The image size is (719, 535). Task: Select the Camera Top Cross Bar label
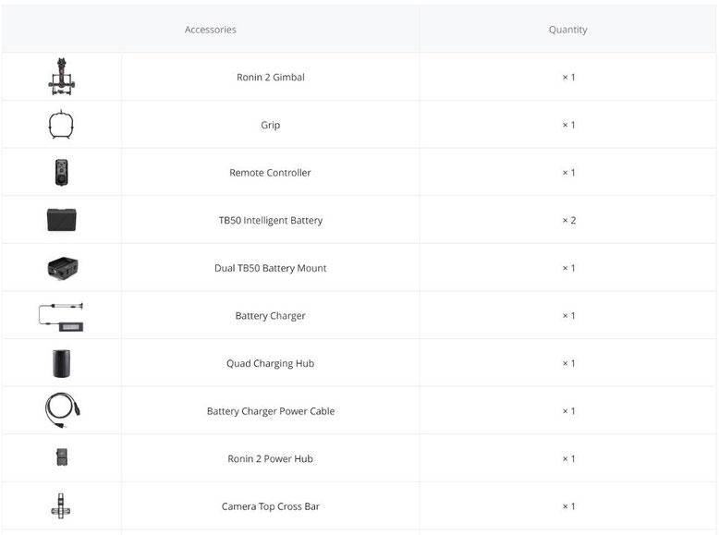[x=271, y=506]
